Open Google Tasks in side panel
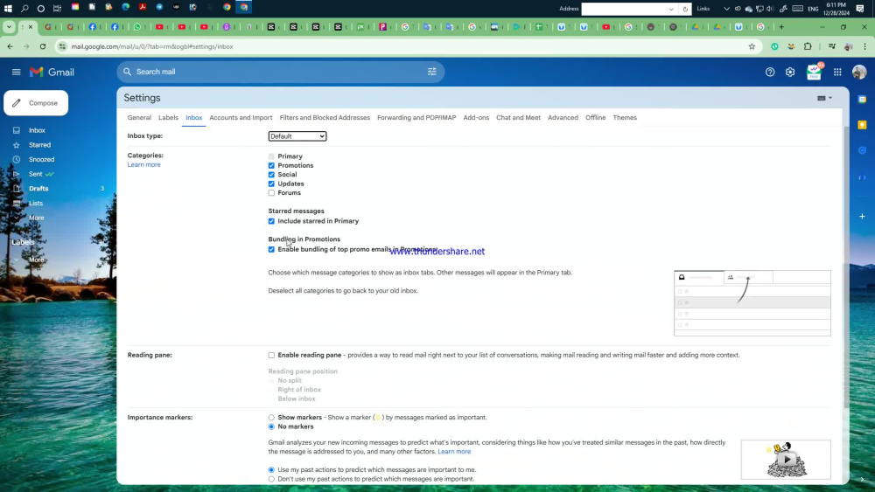The image size is (875, 492). coord(862,150)
